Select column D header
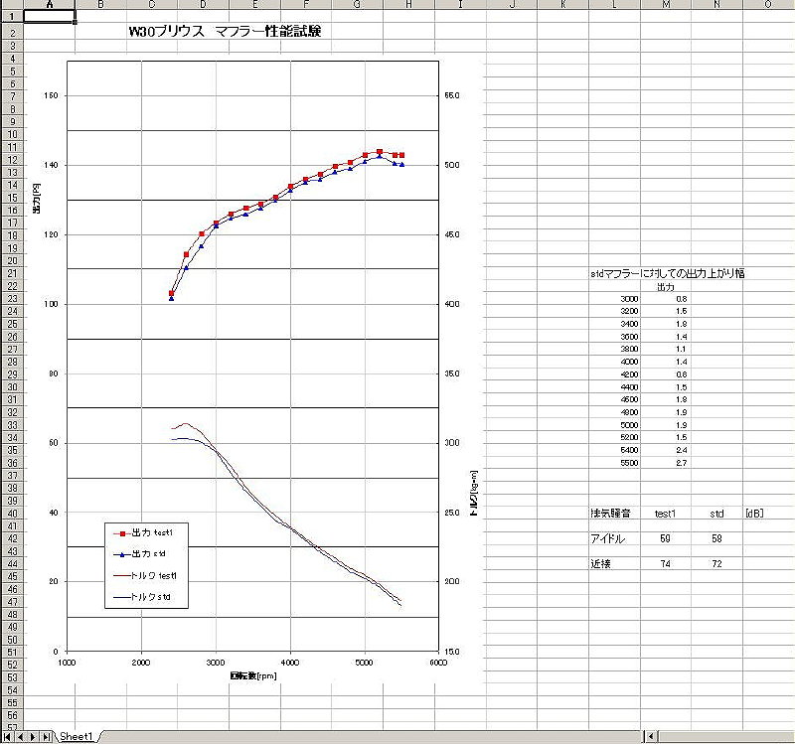This screenshot has height=744, width=795. tap(203, 5)
